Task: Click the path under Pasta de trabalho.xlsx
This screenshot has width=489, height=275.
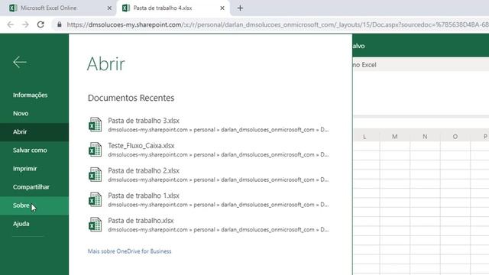Action: tap(219, 229)
